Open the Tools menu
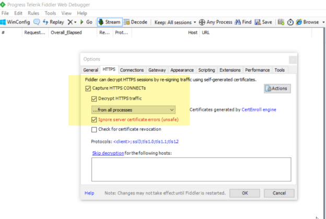Image resolution: width=326 pixels, height=219 pixels. (50, 13)
